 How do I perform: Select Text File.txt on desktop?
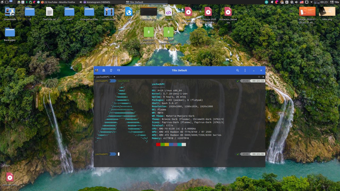49,14
